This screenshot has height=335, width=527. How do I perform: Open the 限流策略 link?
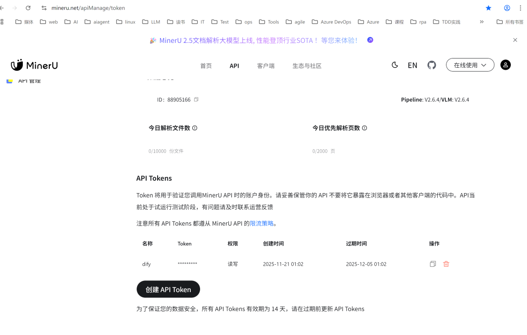click(262, 223)
